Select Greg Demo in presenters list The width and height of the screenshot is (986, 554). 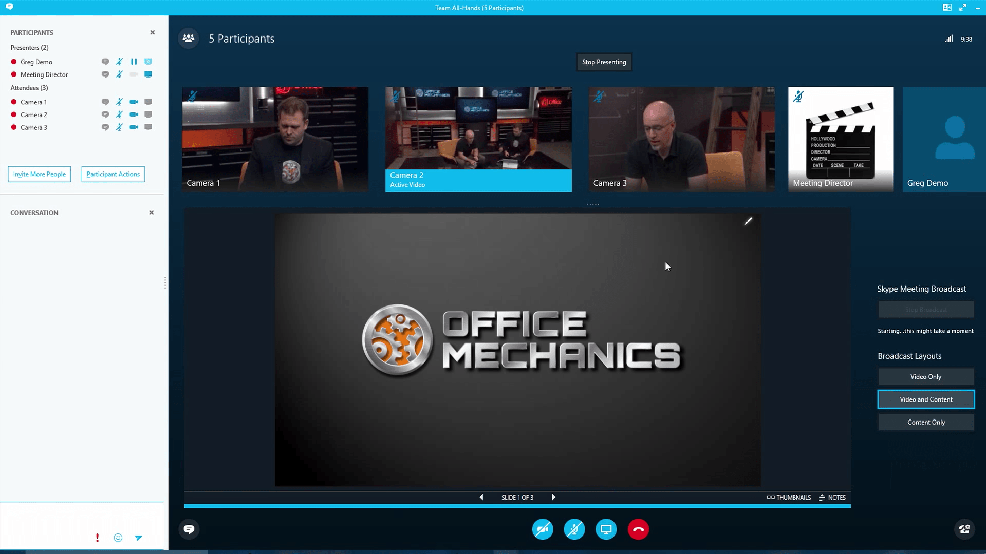pyautogui.click(x=36, y=62)
